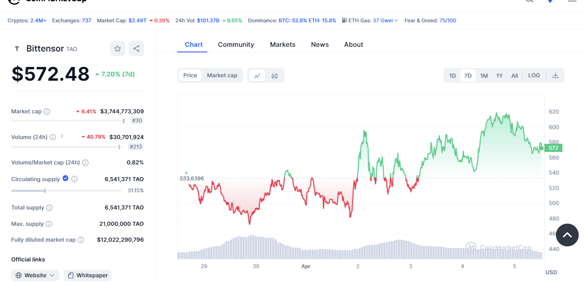Screen dimensions: 586x282
Task: Select the Market cap chart toggle
Action: [x=222, y=76]
